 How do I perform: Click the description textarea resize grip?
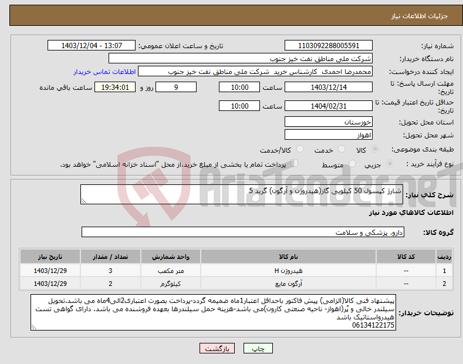click(x=84, y=201)
